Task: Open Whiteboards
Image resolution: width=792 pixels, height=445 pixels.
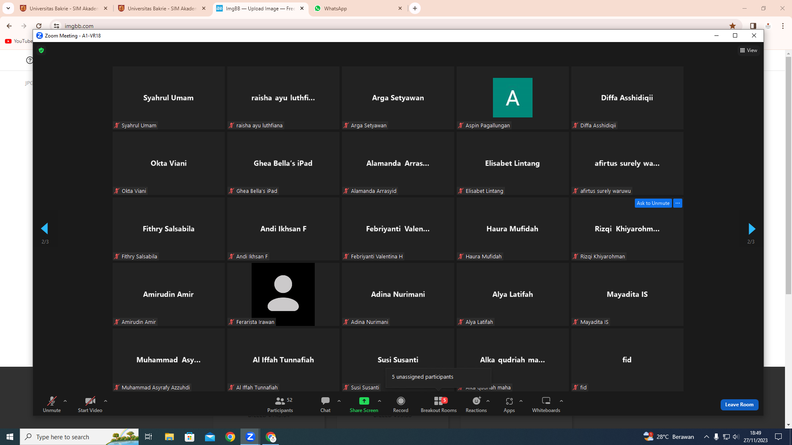Action: pos(546,404)
